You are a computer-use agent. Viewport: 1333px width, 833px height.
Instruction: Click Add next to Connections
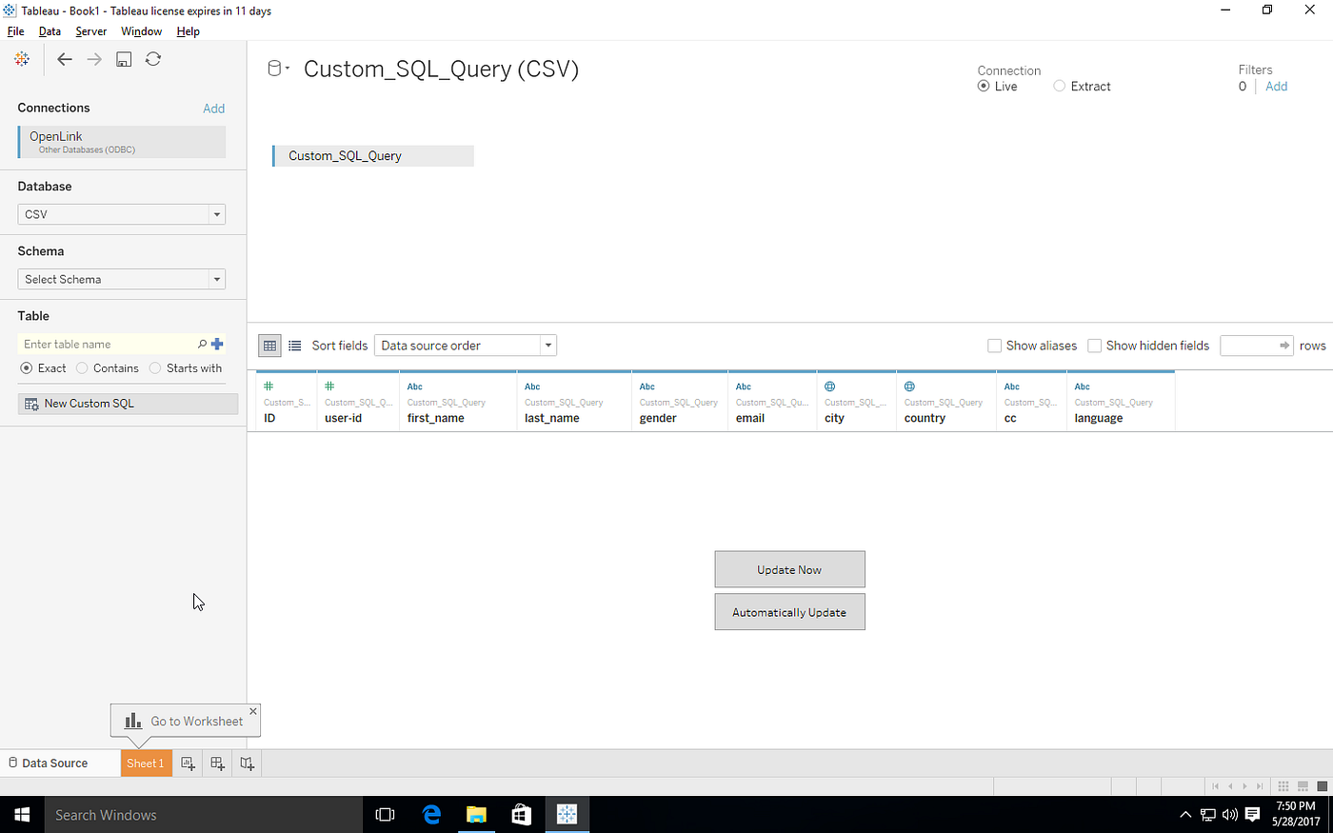pyautogui.click(x=214, y=108)
